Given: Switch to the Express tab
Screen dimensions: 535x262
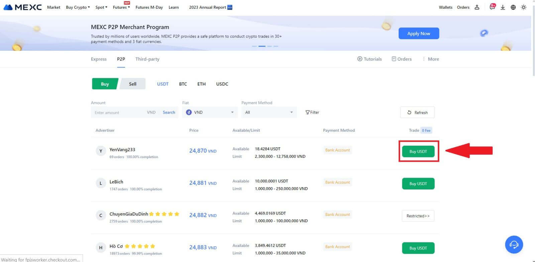Looking at the screenshot, I should (x=99, y=59).
